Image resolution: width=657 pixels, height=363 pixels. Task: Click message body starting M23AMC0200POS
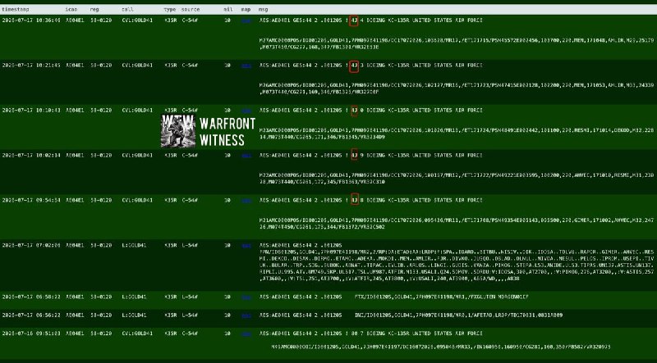(x=457, y=134)
